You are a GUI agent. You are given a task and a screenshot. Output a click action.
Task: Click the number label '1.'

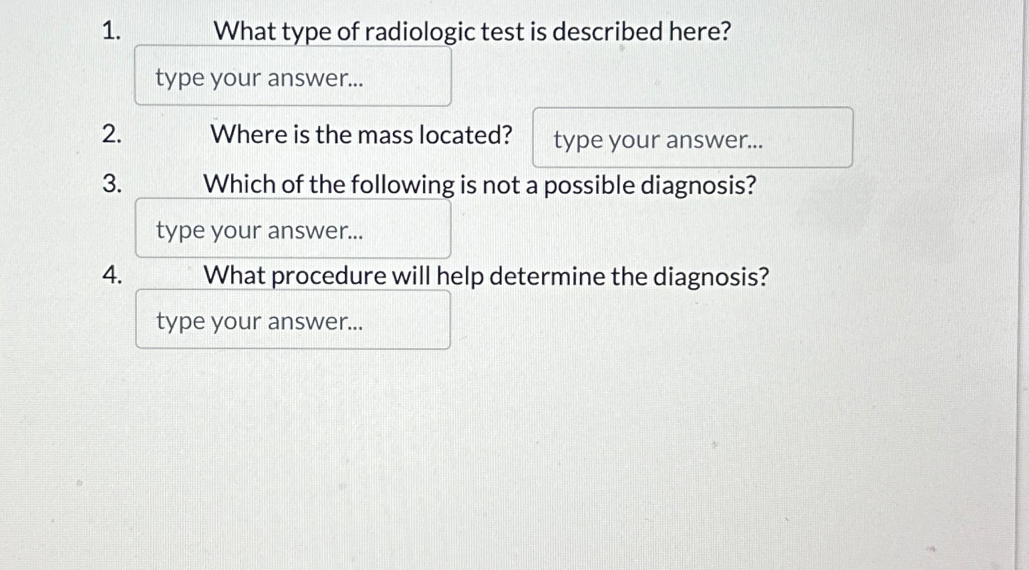click(x=112, y=31)
